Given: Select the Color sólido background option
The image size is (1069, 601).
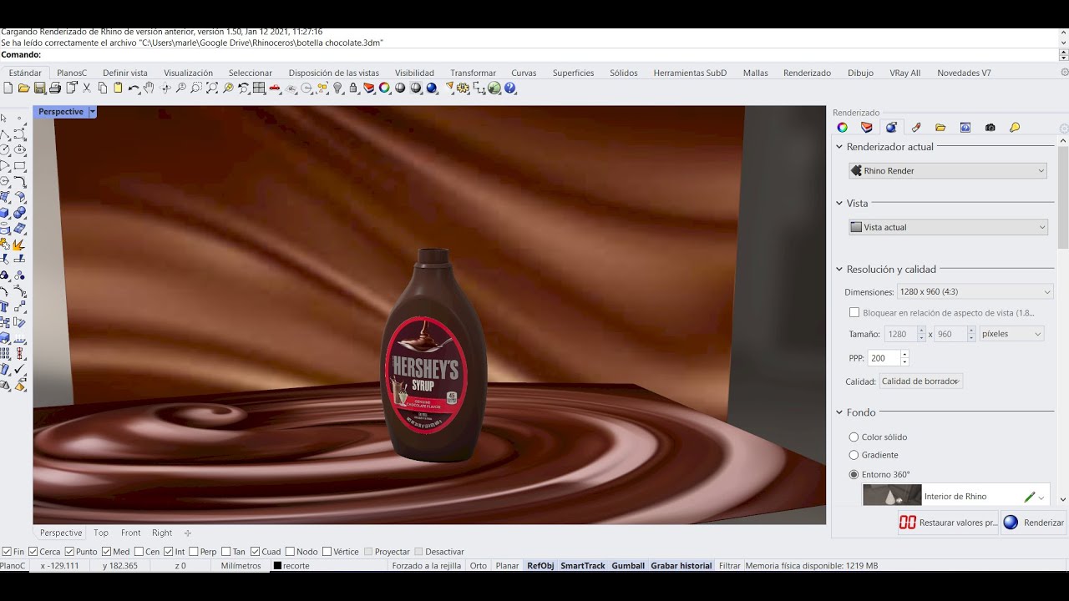Looking at the screenshot, I should tap(854, 437).
